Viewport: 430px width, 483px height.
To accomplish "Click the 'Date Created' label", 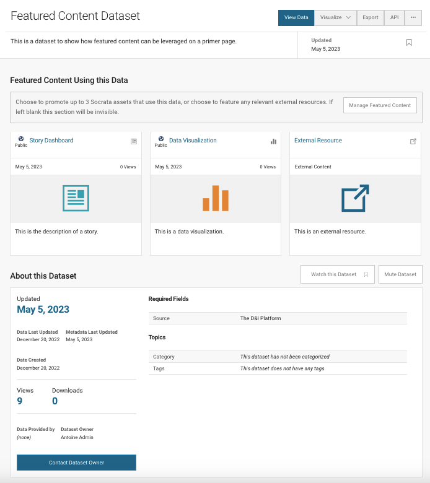I will tap(31, 360).
